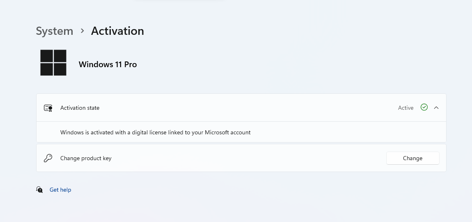Click "Microsoft account" in the license message
This screenshot has height=222, width=472.
point(227,133)
